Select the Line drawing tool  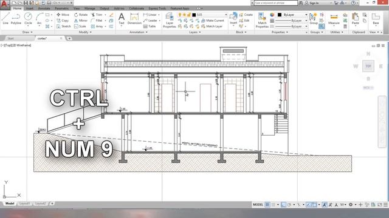tap(5, 19)
